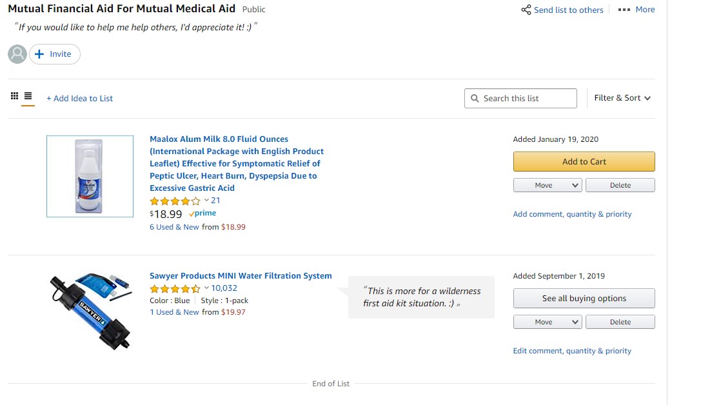Click Add Idea to List link
Image resolution: width=701 pixels, height=405 pixels.
pyautogui.click(x=79, y=99)
